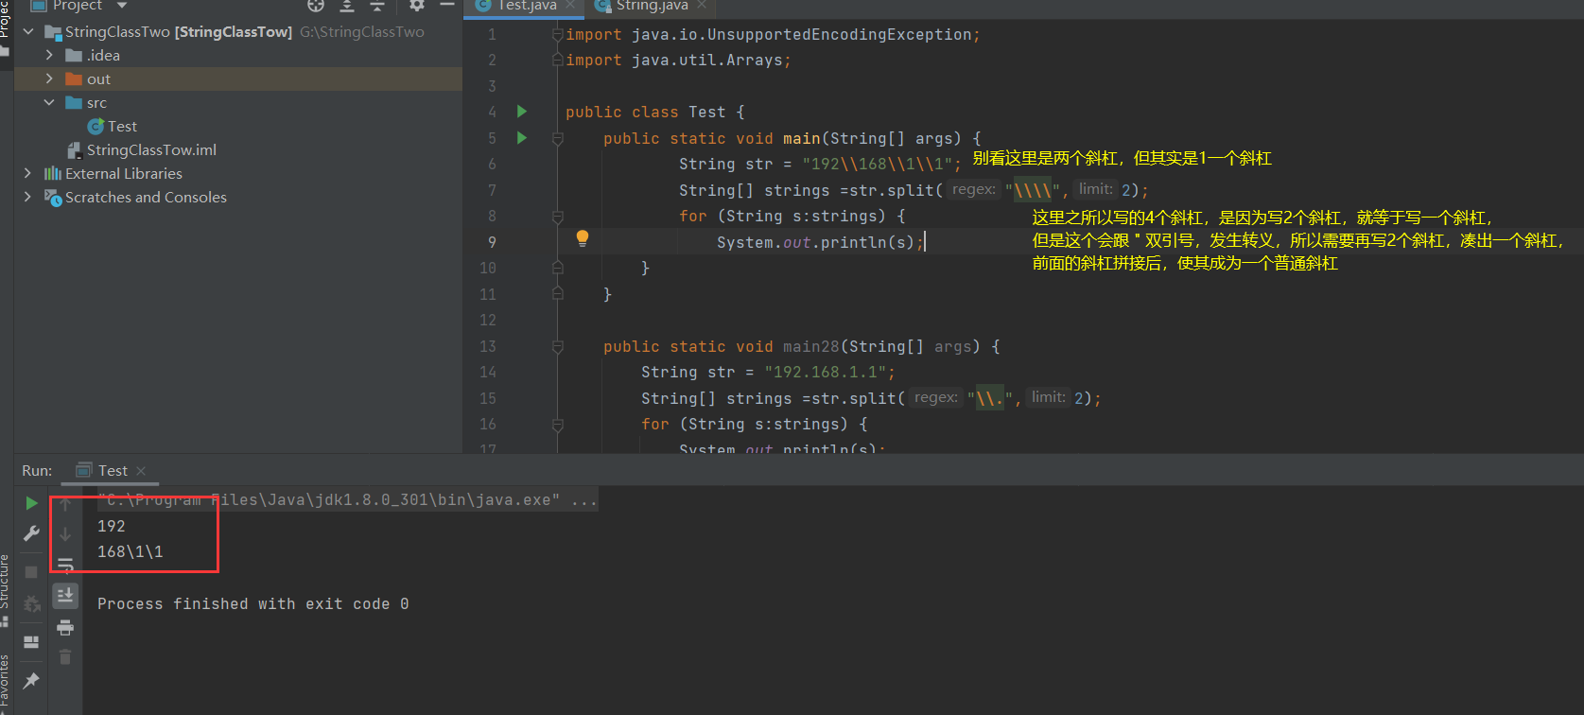
Task: Expand the .idea folder
Action: (49, 55)
